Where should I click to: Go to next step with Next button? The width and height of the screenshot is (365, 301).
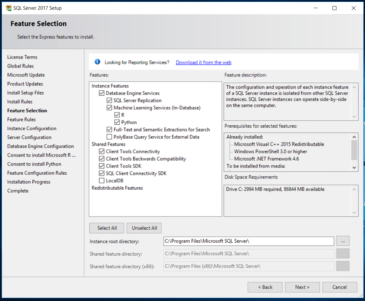point(302,287)
